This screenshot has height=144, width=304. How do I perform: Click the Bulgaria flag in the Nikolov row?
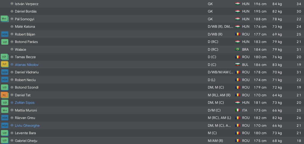tap(237, 65)
